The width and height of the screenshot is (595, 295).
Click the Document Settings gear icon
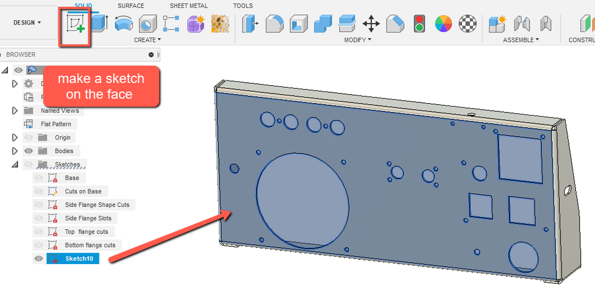29,84
